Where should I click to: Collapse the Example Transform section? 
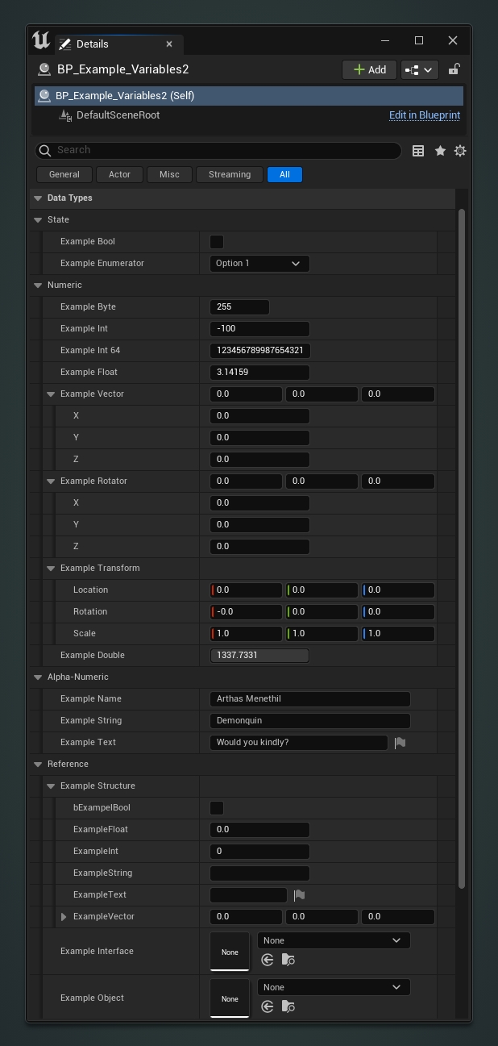51,569
